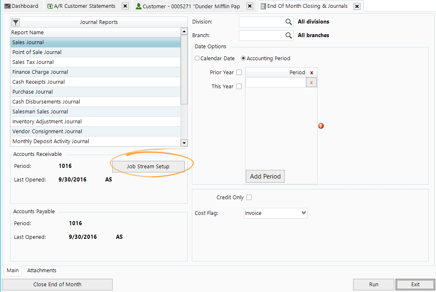Toggle the This Year checkbox
This screenshot has height=292, width=436.
coord(239,87)
